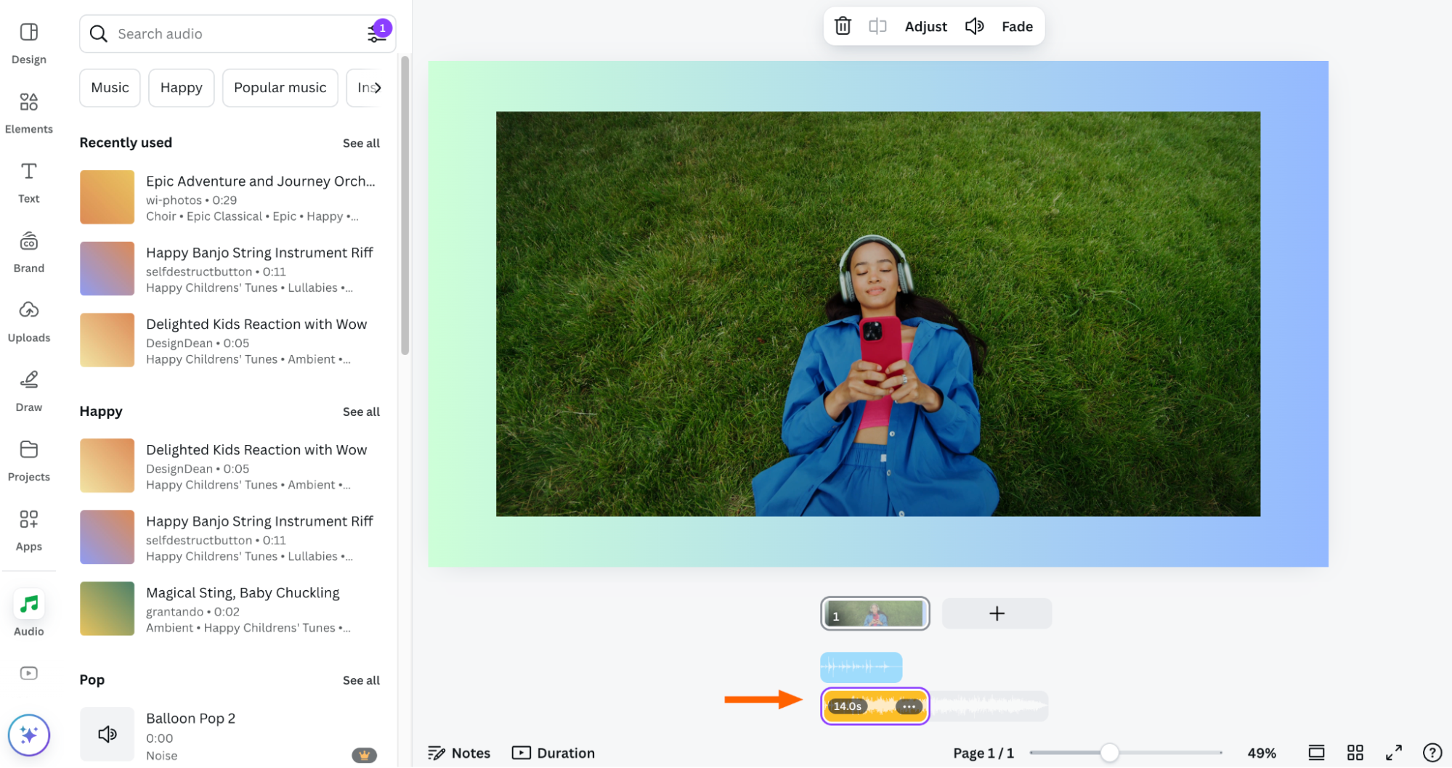
Task: Click "Page 1 / 1" indicator
Action: (x=983, y=753)
